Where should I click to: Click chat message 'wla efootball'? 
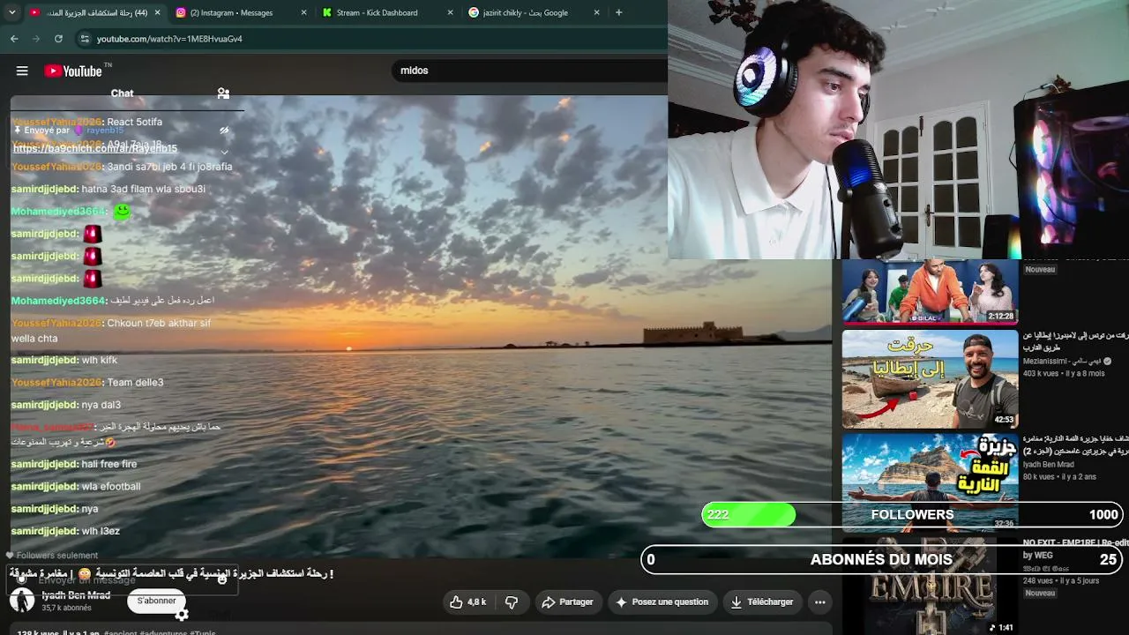111,487
